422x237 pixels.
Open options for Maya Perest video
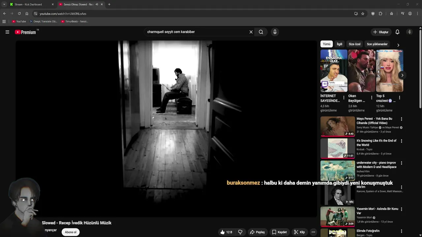[401, 119]
